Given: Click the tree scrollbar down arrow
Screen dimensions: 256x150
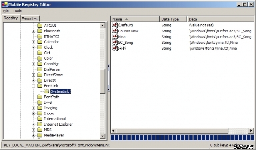Looking at the screenshot, I should [x=102, y=136].
